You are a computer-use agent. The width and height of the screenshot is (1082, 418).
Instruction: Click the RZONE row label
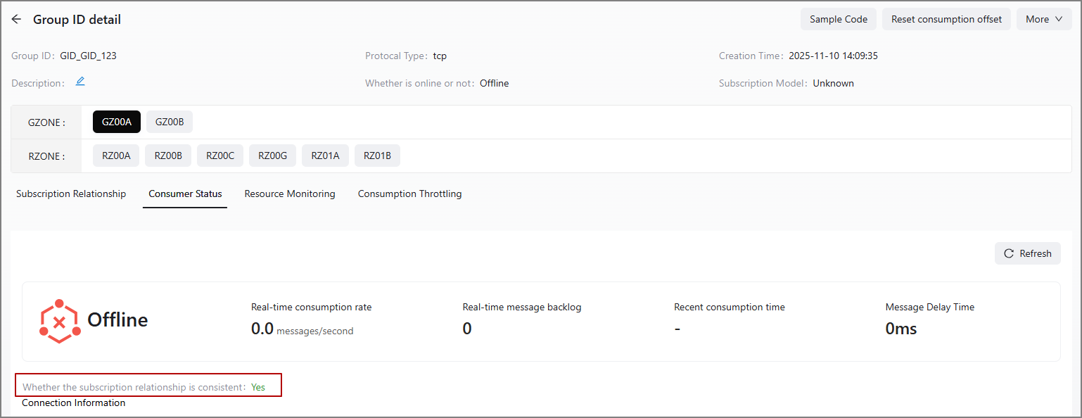(46, 156)
